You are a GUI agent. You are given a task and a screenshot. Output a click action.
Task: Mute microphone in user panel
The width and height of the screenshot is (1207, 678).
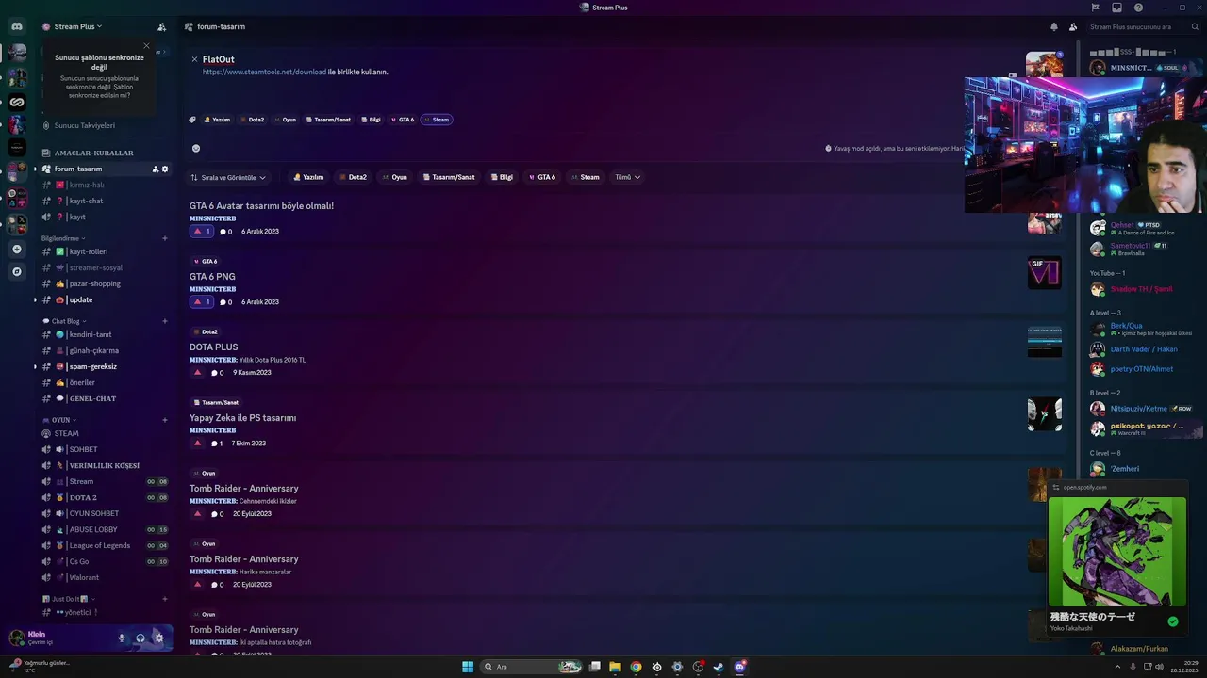tap(121, 638)
